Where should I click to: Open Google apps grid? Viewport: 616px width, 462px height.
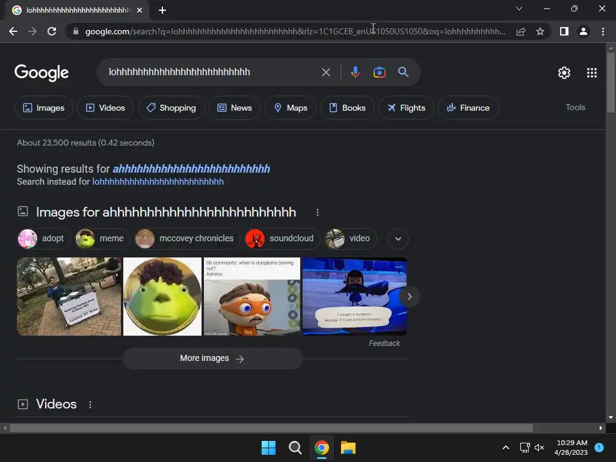tap(592, 73)
